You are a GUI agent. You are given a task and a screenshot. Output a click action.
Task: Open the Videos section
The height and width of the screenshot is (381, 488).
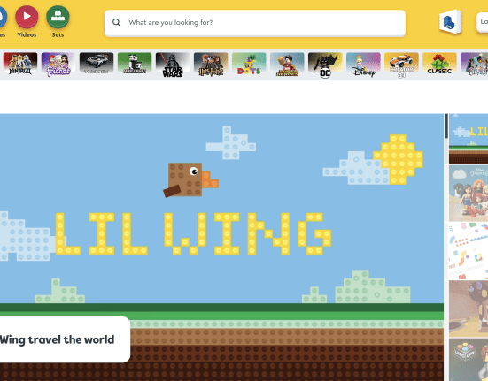click(27, 22)
